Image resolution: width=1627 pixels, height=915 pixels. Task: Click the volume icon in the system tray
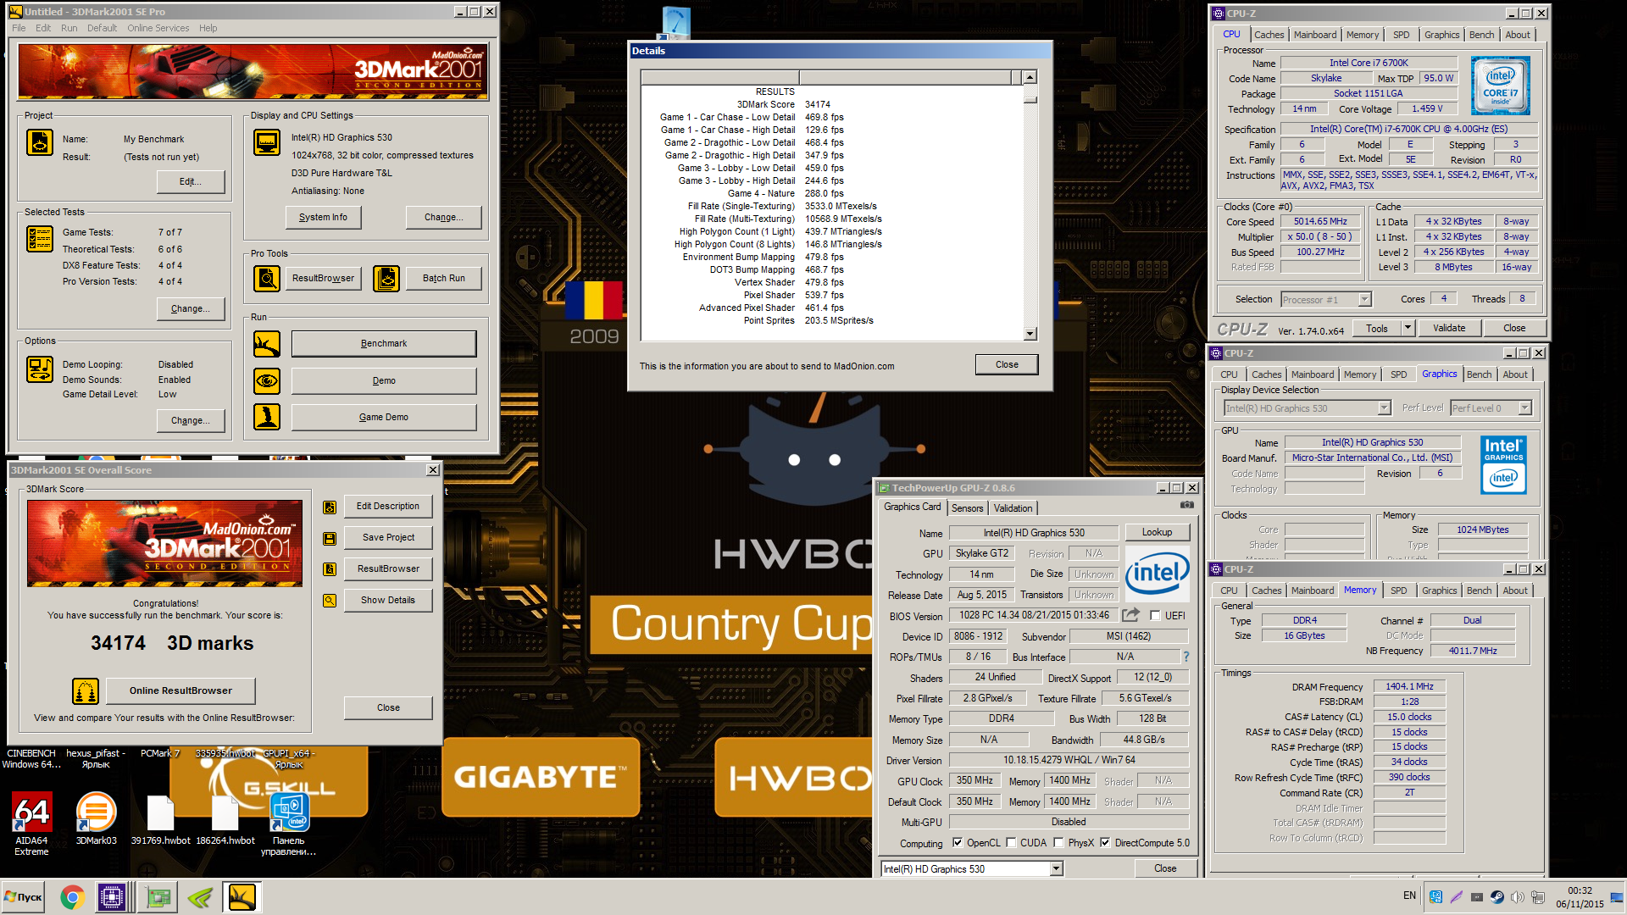pyautogui.click(x=1517, y=897)
